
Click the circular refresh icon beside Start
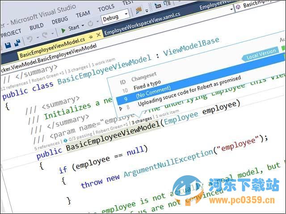90,24
